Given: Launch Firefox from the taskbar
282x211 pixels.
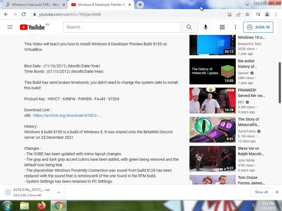Looking at the screenshot, I should tap(42, 206).
